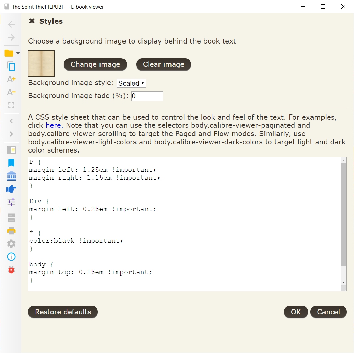This screenshot has width=354, height=353.
Task: Click the background image thumbnail preview
Action: (x=41, y=63)
